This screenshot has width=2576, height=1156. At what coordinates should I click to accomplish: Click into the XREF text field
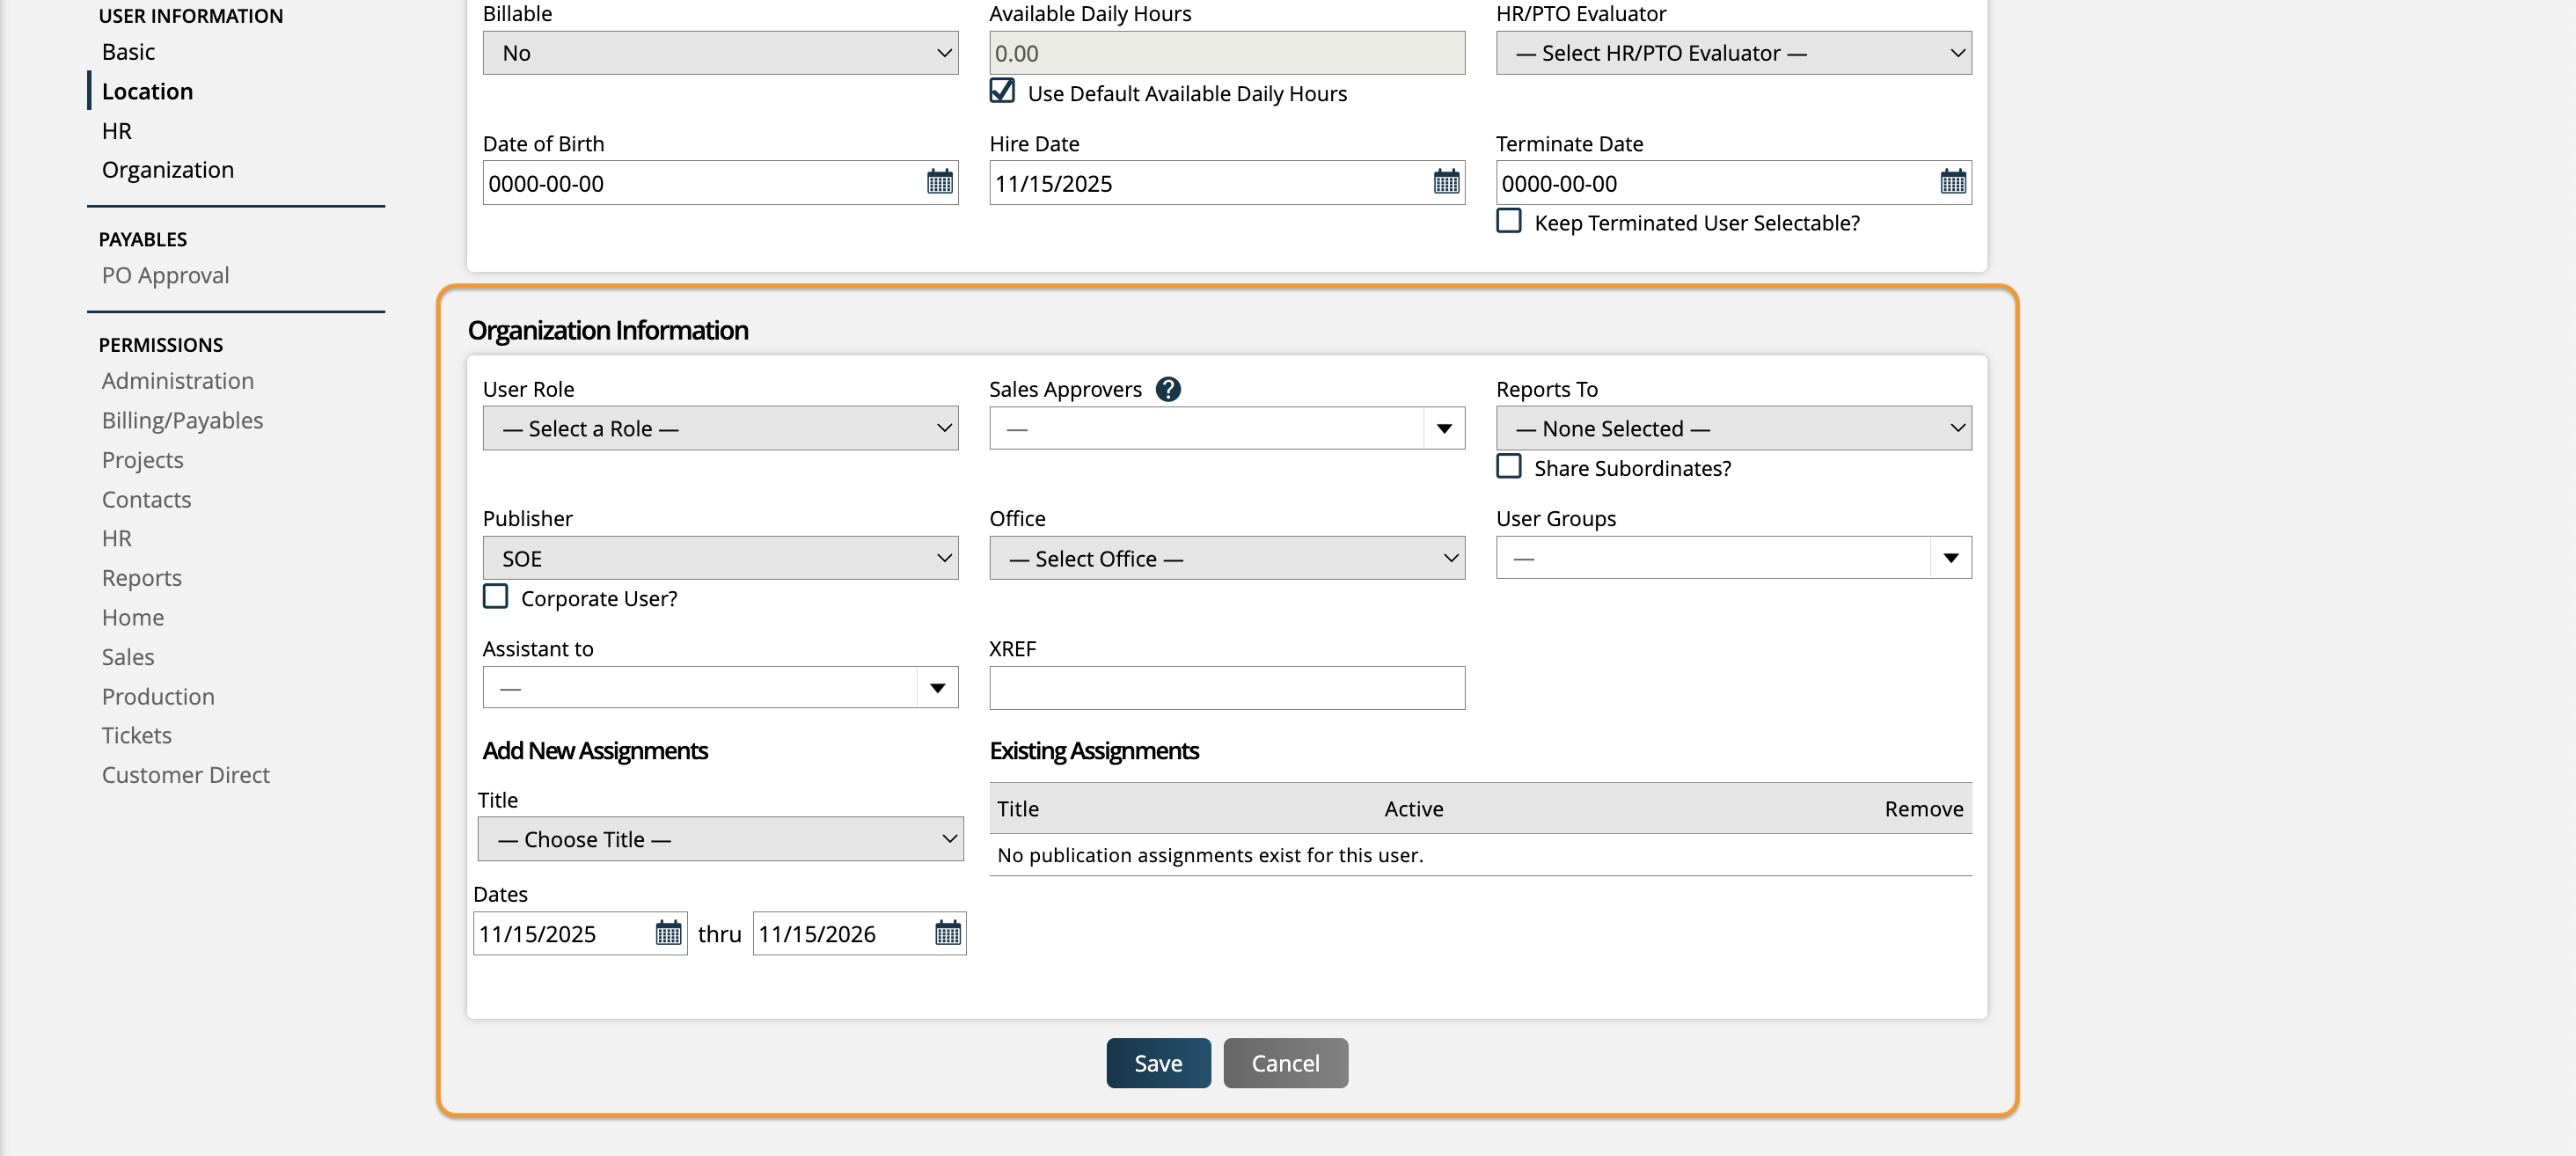coord(1226,688)
